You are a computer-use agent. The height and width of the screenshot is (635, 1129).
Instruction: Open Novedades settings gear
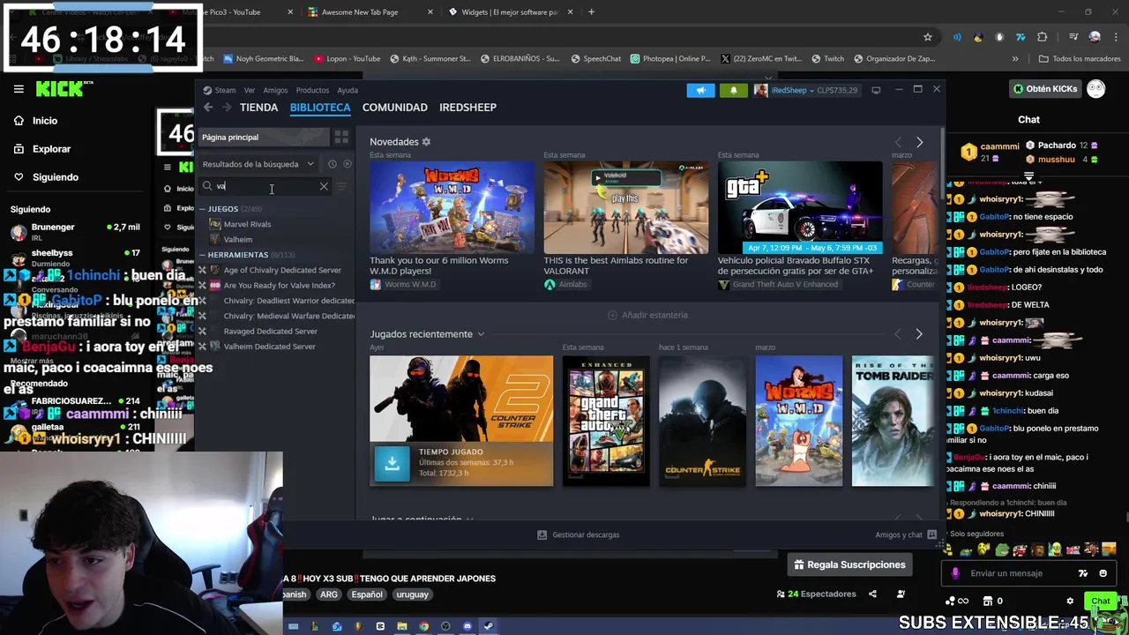426,142
